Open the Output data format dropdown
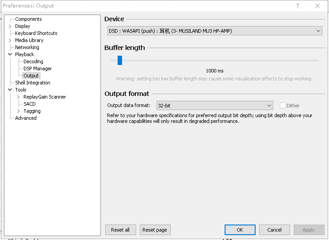Image resolution: width=329 pixels, height=240 pixels. 215,106
